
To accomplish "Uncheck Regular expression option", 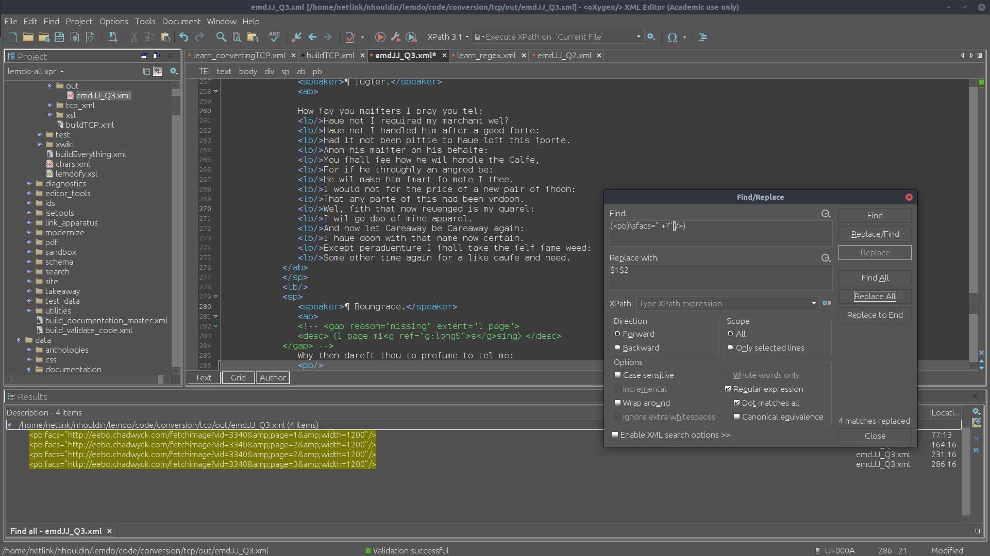I will pos(728,389).
